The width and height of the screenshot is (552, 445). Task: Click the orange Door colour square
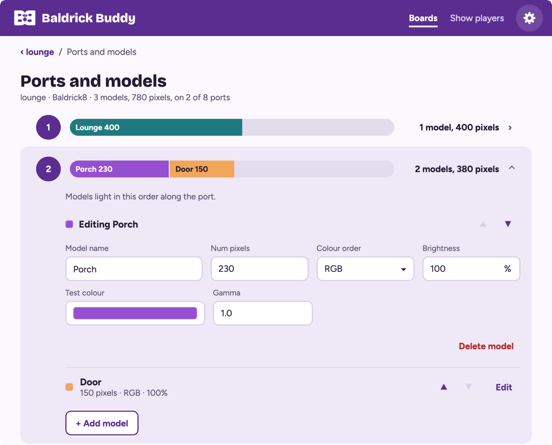tap(69, 387)
